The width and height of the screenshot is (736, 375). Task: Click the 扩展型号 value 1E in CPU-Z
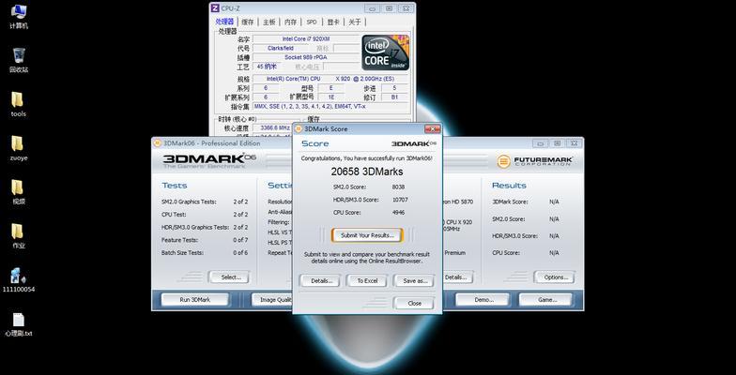click(331, 97)
